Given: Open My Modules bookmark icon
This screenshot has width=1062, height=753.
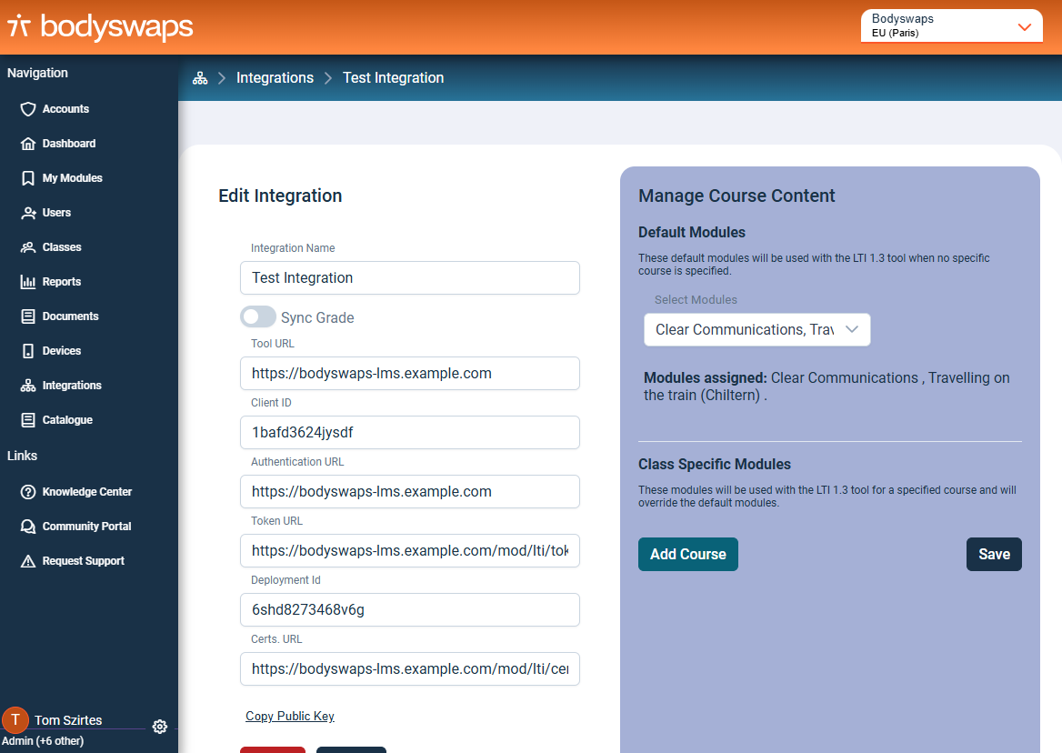Looking at the screenshot, I should coord(28,178).
